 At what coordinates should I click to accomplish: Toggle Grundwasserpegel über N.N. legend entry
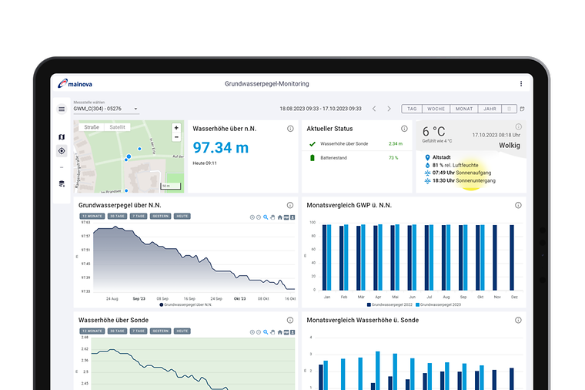click(x=186, y=304)
